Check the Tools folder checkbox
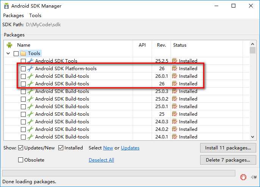 (16, 53)
